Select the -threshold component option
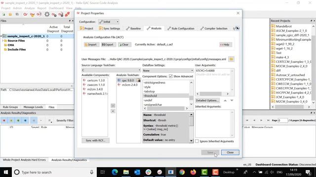 (166, 96)
